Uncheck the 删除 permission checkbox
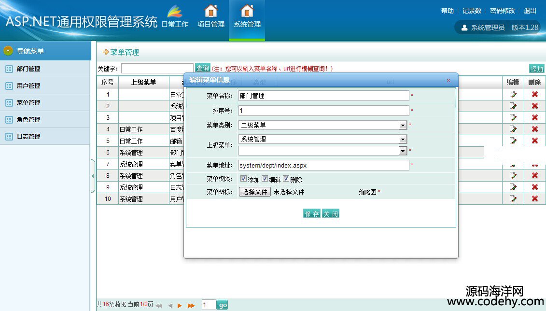This screenshot has height=311, width=546. point(286,179)
